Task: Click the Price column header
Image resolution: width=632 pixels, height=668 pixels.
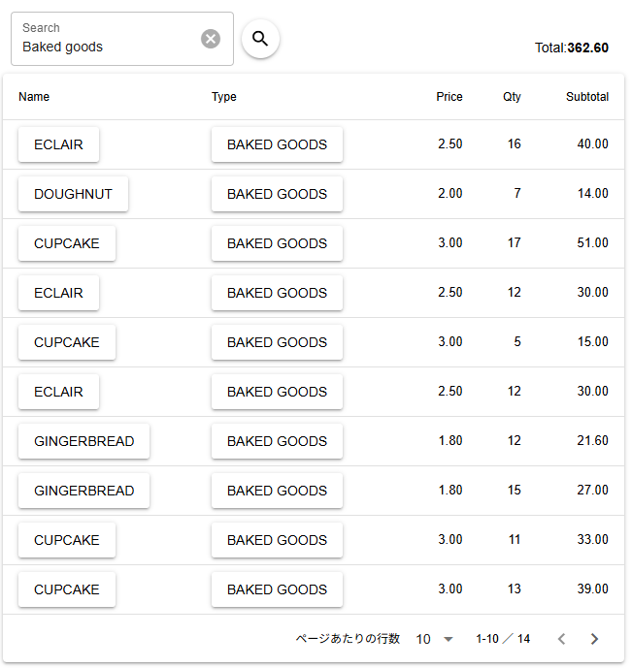Action: [449, 97]
